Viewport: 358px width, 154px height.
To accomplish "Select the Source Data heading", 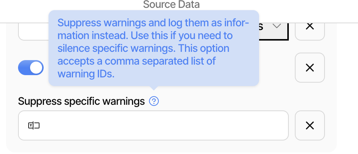I will pyautogui.click(x=171, y=5).
